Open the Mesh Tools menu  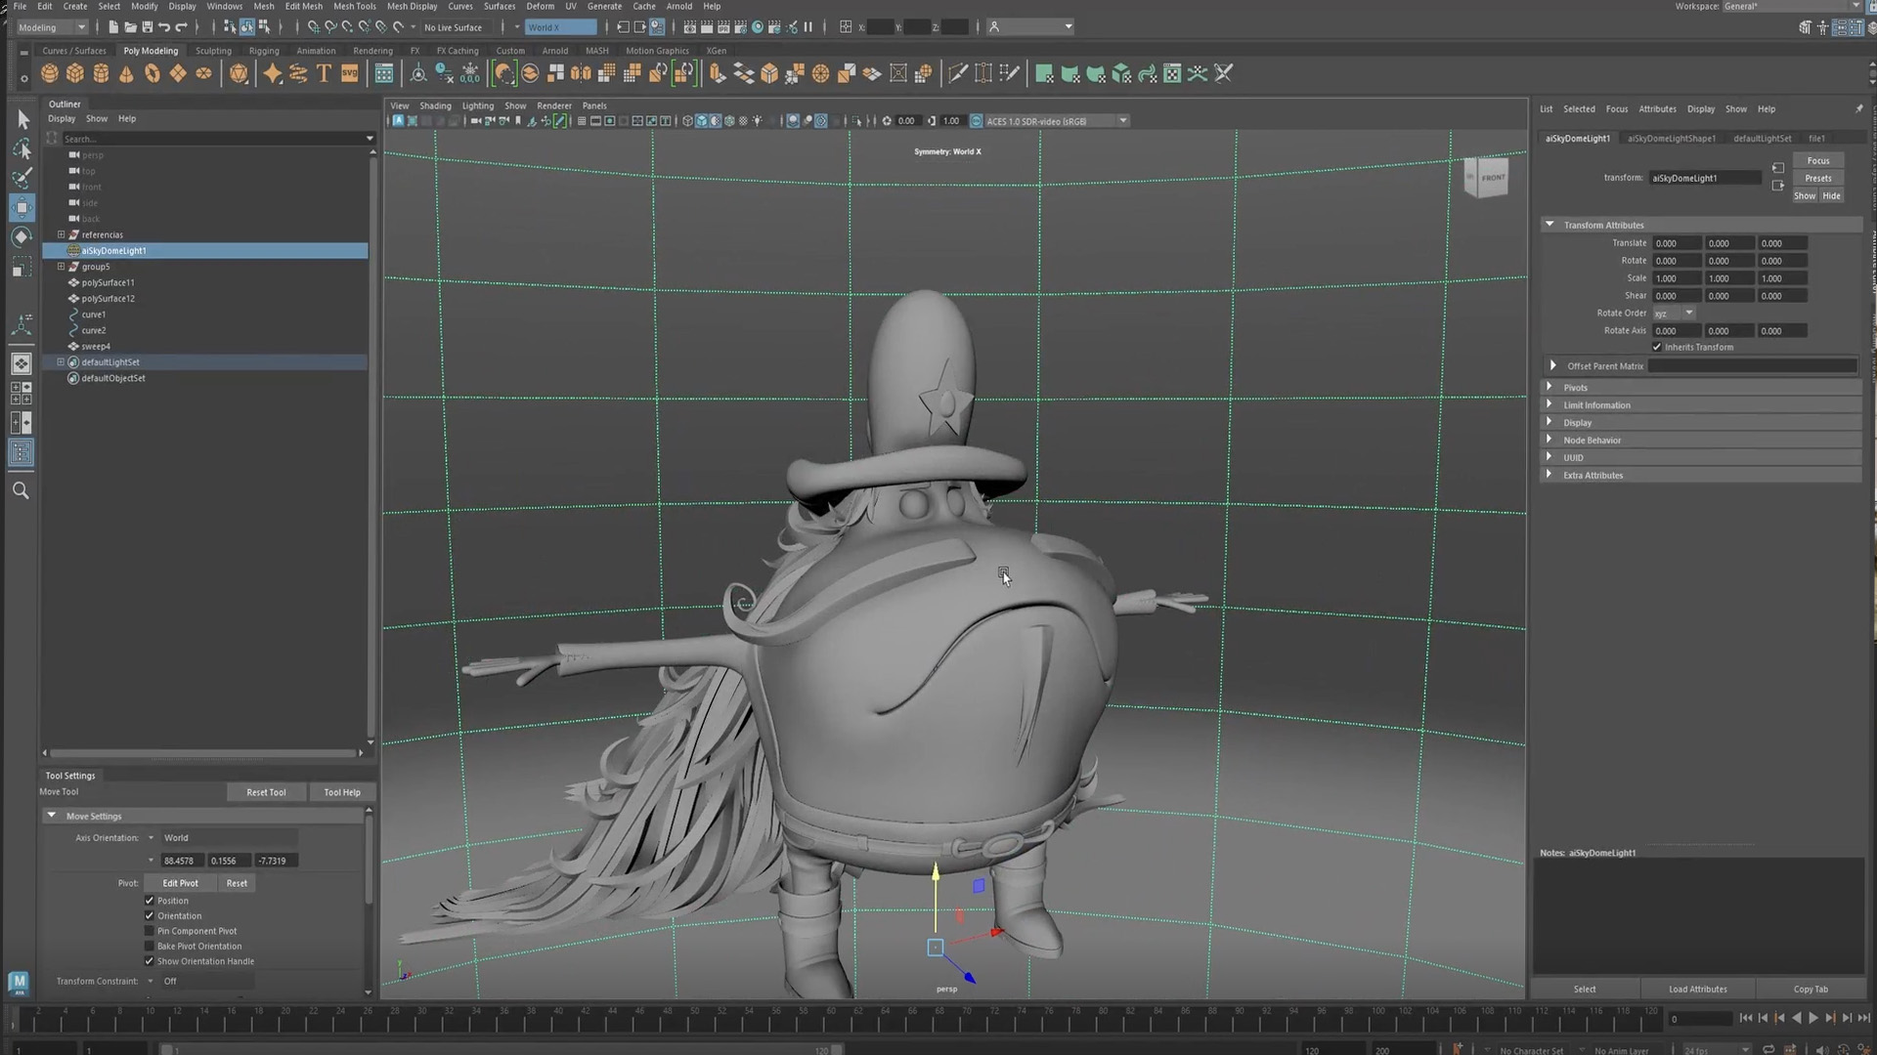coord(354,6)
